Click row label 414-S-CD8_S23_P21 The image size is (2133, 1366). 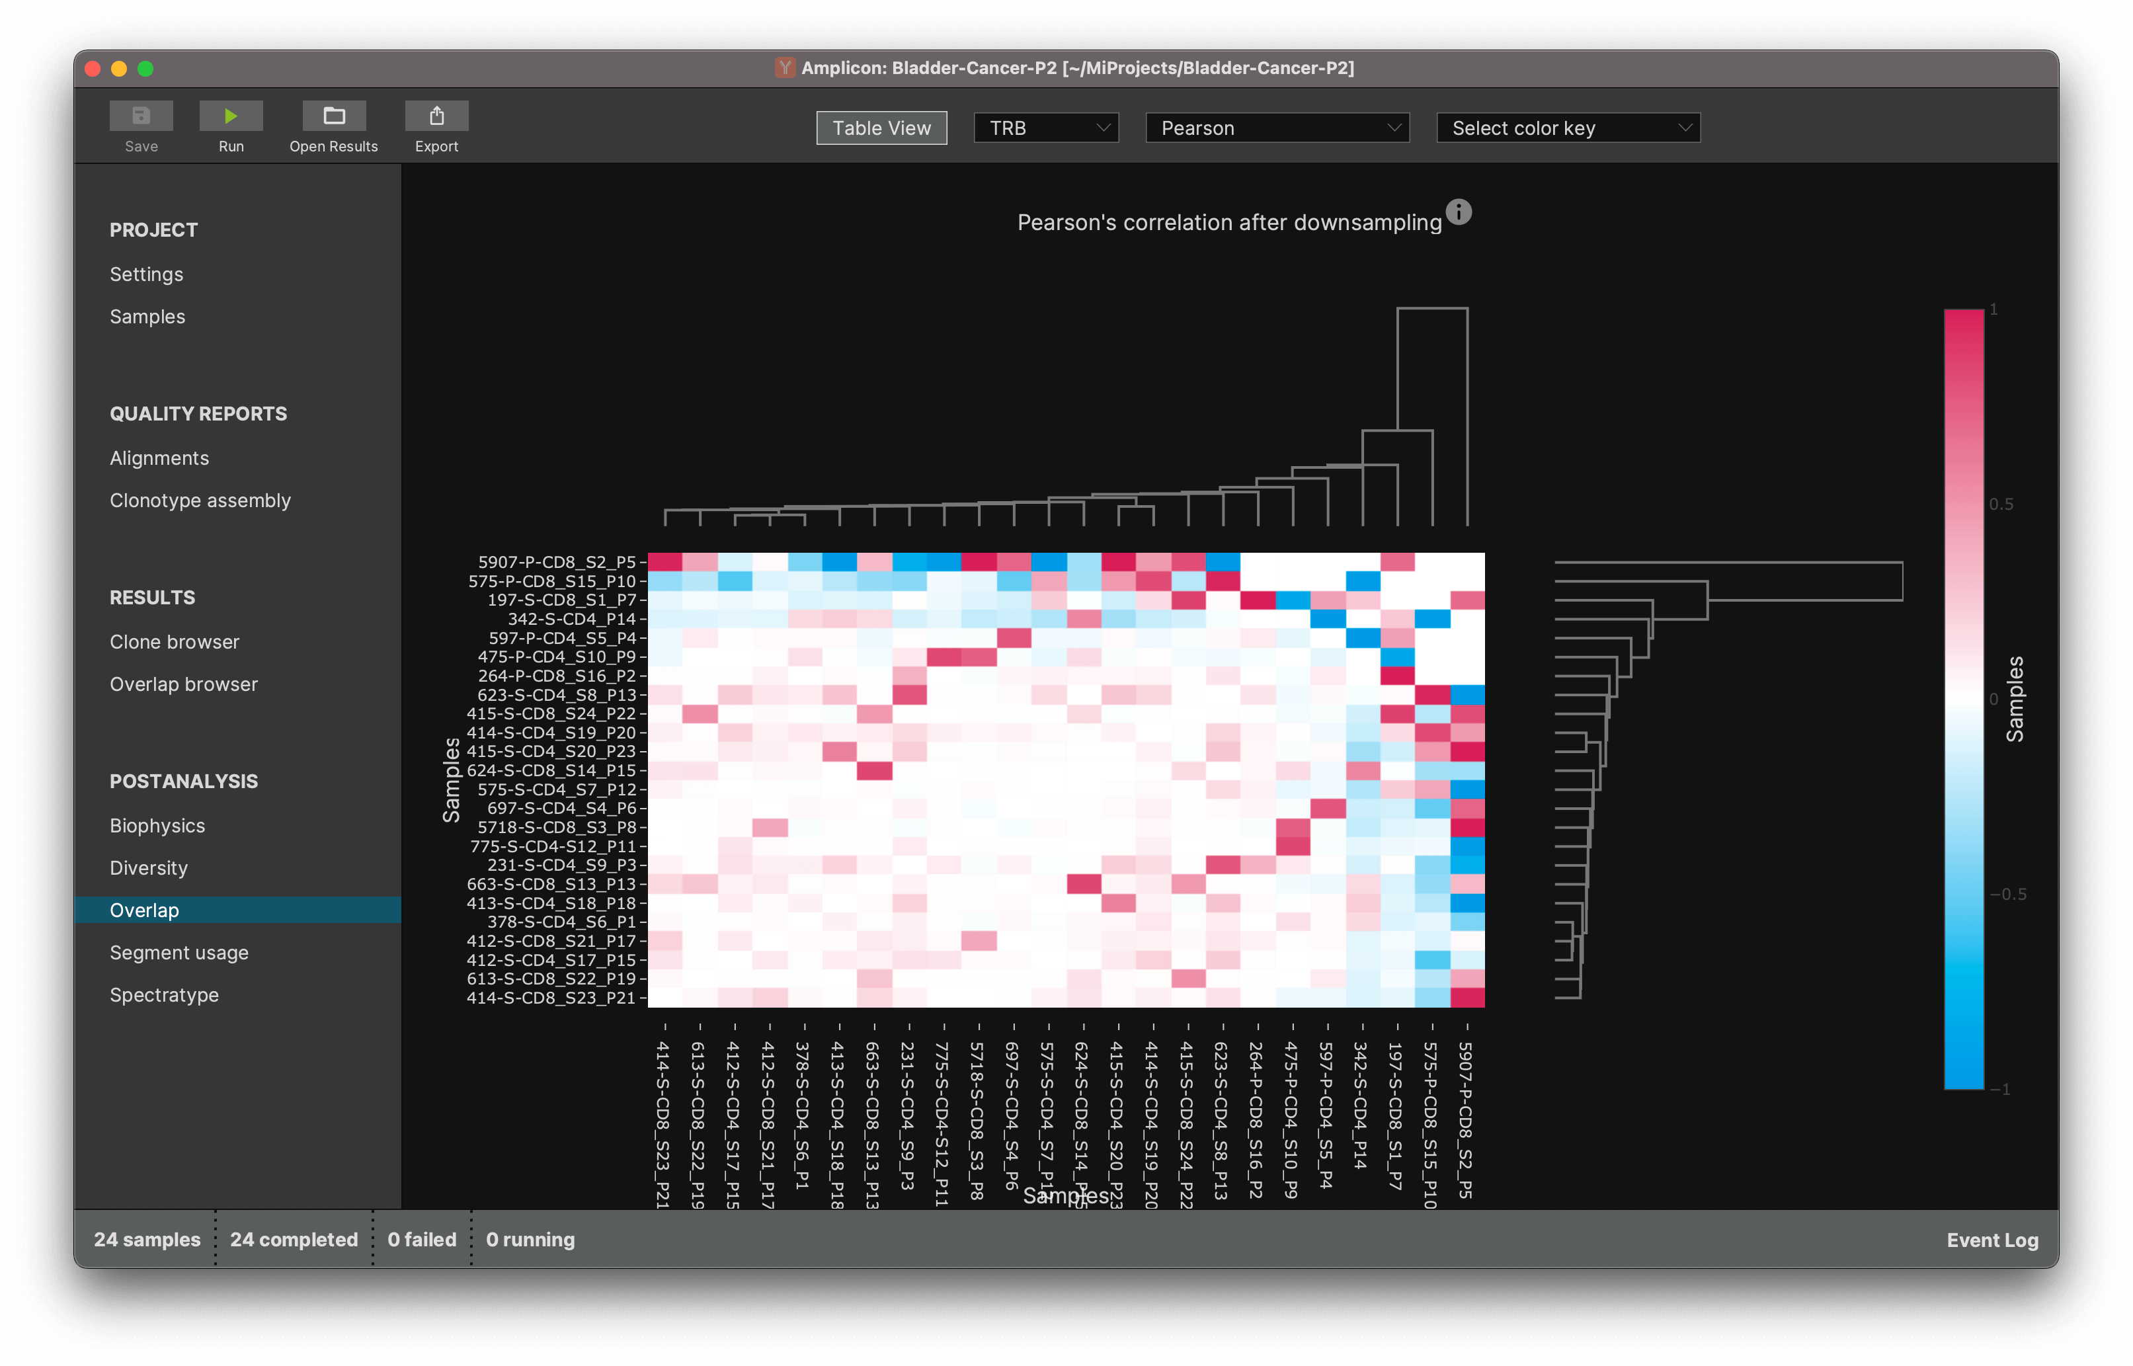pyautogui.click(x=551, y=998)
